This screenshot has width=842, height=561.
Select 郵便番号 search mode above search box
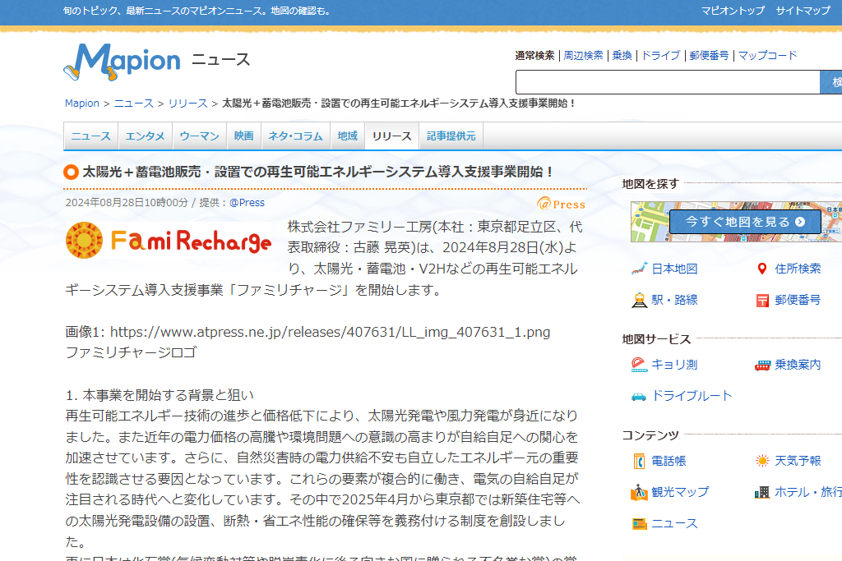pyautogui.click(x=709, y=56)
